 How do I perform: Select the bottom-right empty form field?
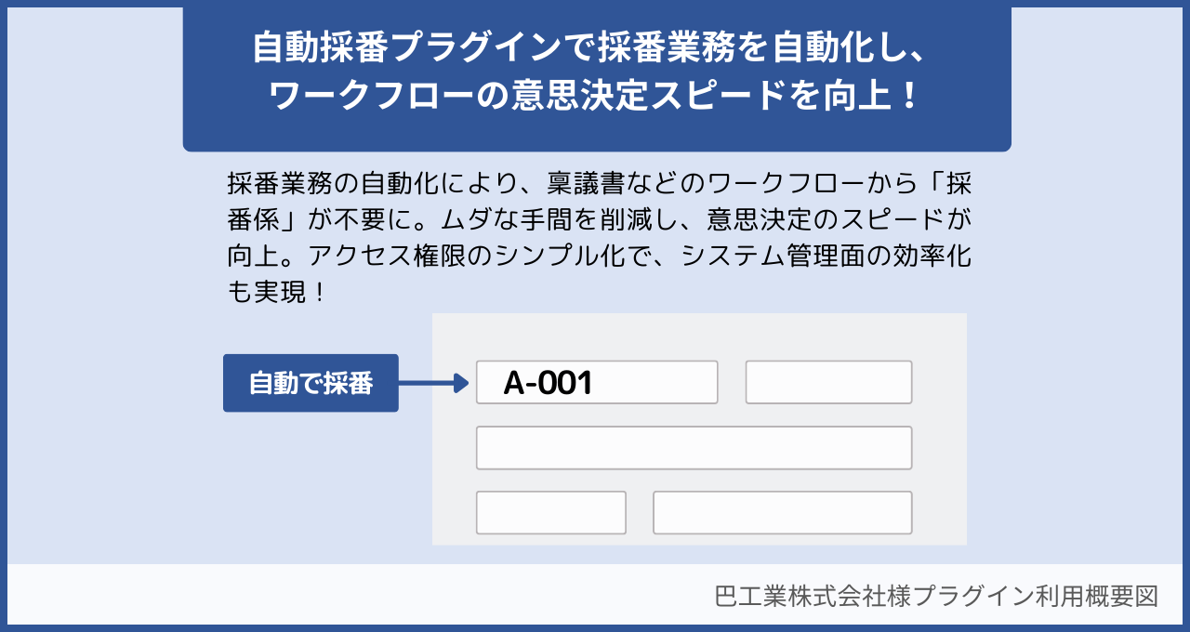pyautogui.click(x=782, y=513)
